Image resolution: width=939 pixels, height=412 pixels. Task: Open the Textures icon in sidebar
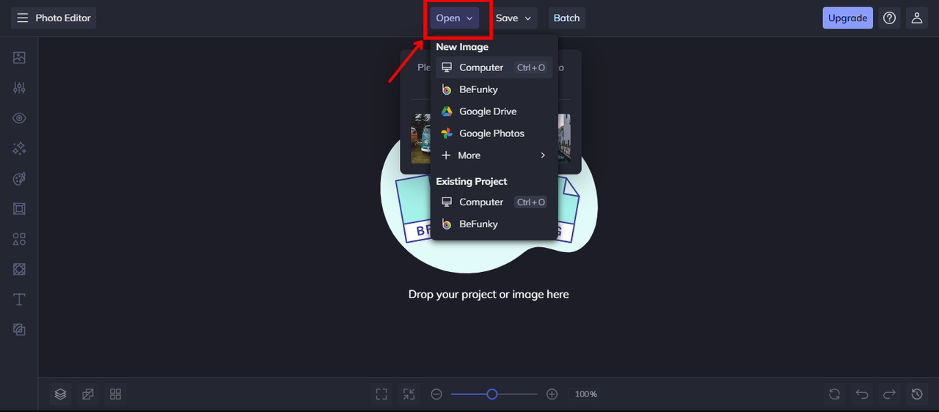click(19, 330)
